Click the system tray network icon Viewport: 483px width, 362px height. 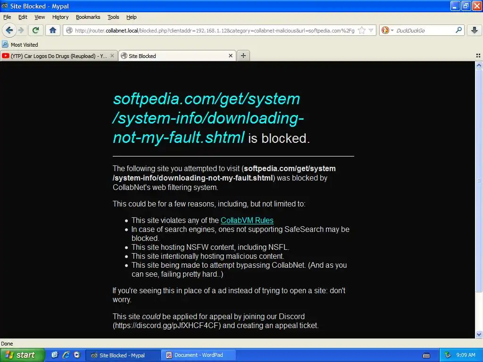pos(448,355)
